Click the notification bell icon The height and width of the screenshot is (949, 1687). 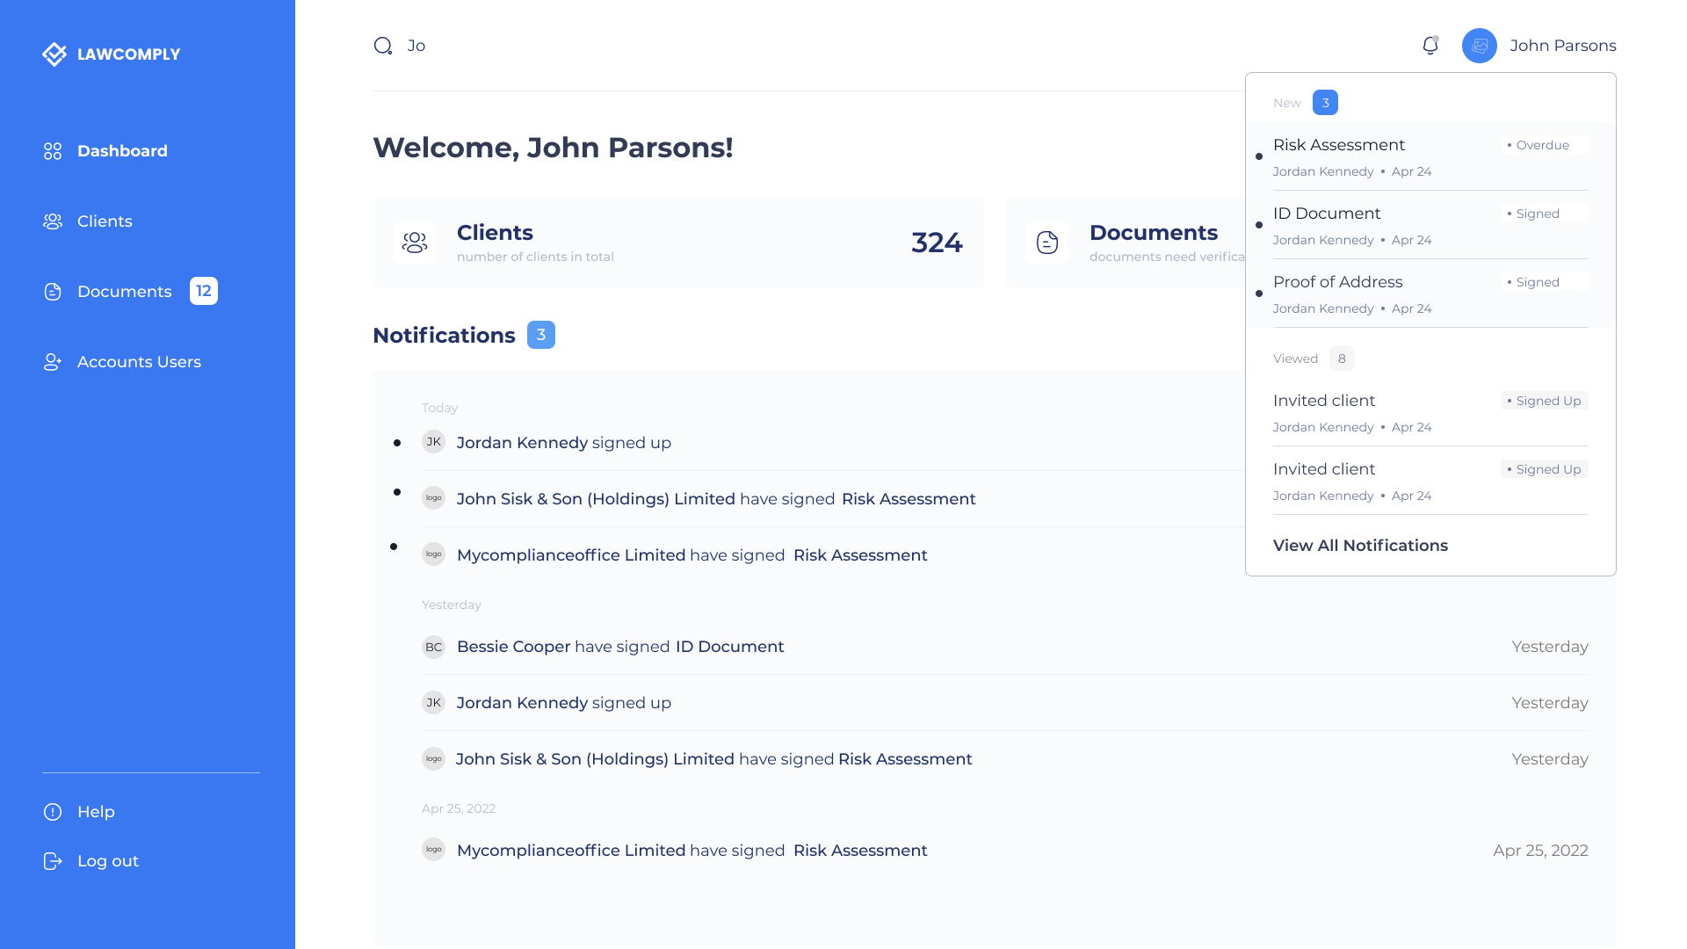click(1430, 46)
